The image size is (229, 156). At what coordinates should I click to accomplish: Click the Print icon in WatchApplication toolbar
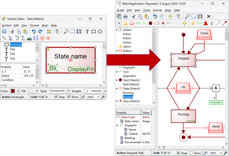coord(125,16)
